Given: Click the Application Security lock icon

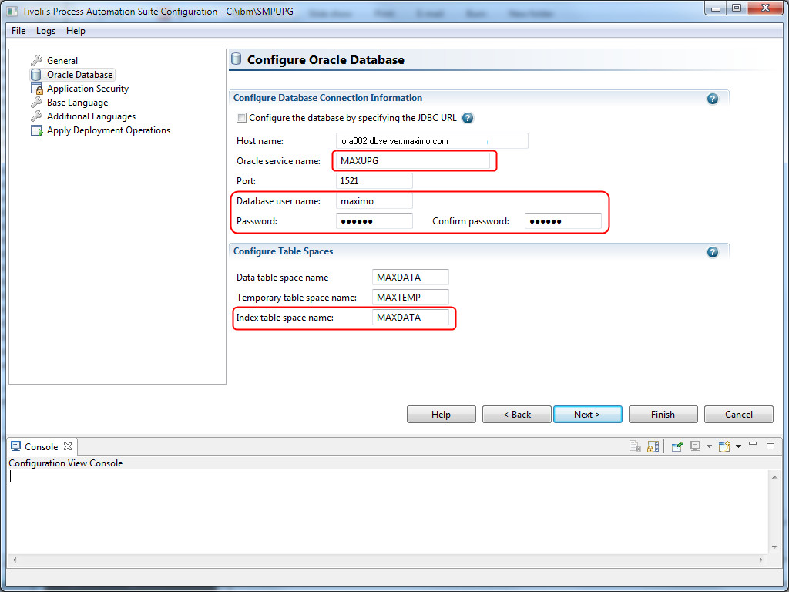Looking at the screenshot, I should point(37,89).
